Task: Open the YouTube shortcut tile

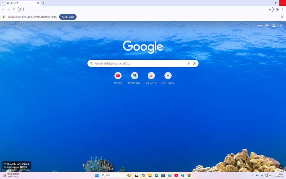Action: click(x=118, y=76)
